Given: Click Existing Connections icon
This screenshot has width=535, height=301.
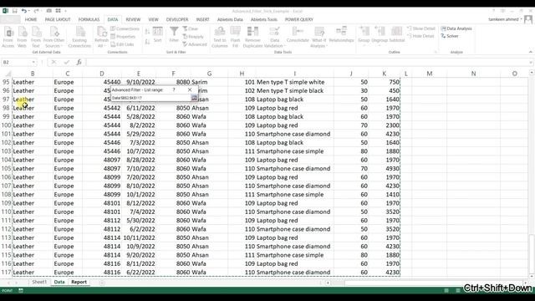Looking at the screenshot, I should point(79,37).
